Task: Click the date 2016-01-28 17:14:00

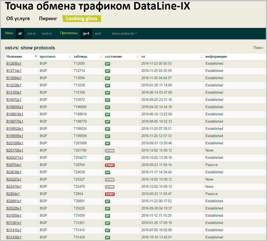Action: pyautogui.click(x=156, y=85)
